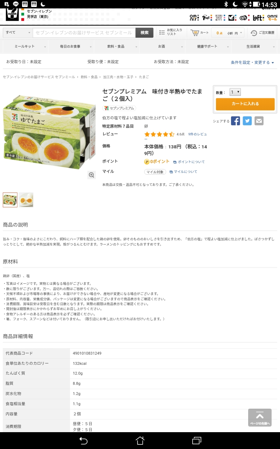Expand the すべて category dropdown
280x449 pixels.
pyautogui.click(x=17, y=33)
